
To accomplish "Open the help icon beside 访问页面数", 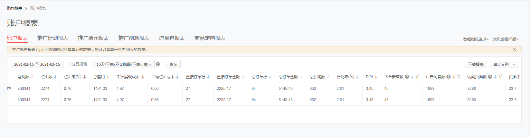I will pos(490,77).
